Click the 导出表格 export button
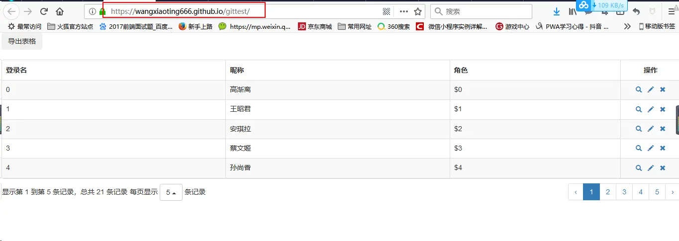Viewport: 679px width, 241px height. click(x=22, y=41)
